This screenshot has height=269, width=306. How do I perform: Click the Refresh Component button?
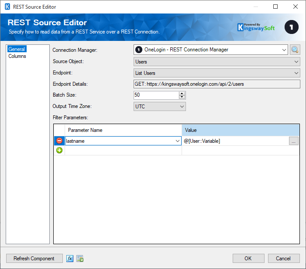coord(34,259)
